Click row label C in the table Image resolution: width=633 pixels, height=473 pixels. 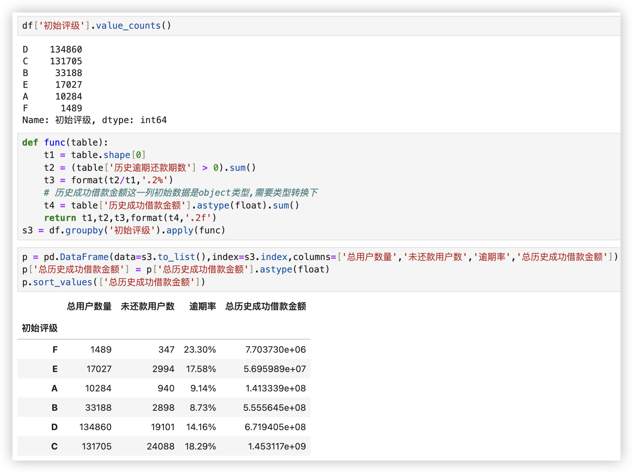click(x=54, y=446)
